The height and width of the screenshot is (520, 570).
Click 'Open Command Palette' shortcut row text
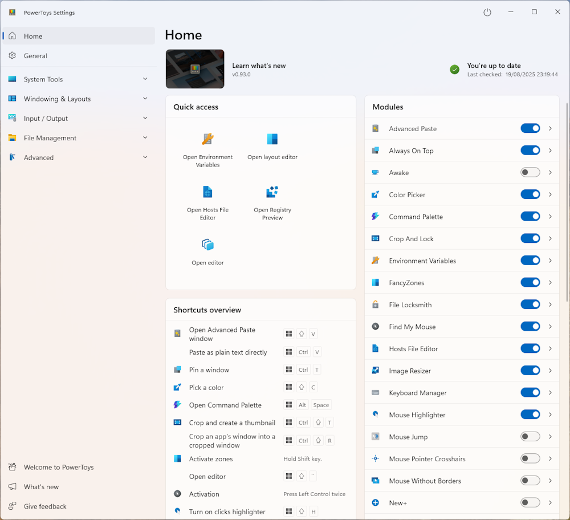click(x=225, y=405)
